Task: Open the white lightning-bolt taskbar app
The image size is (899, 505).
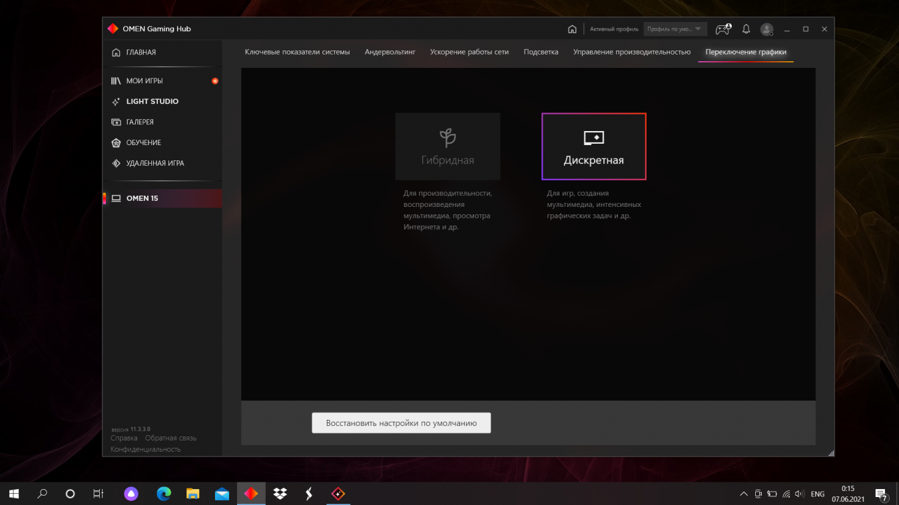Action: (309, 494)
